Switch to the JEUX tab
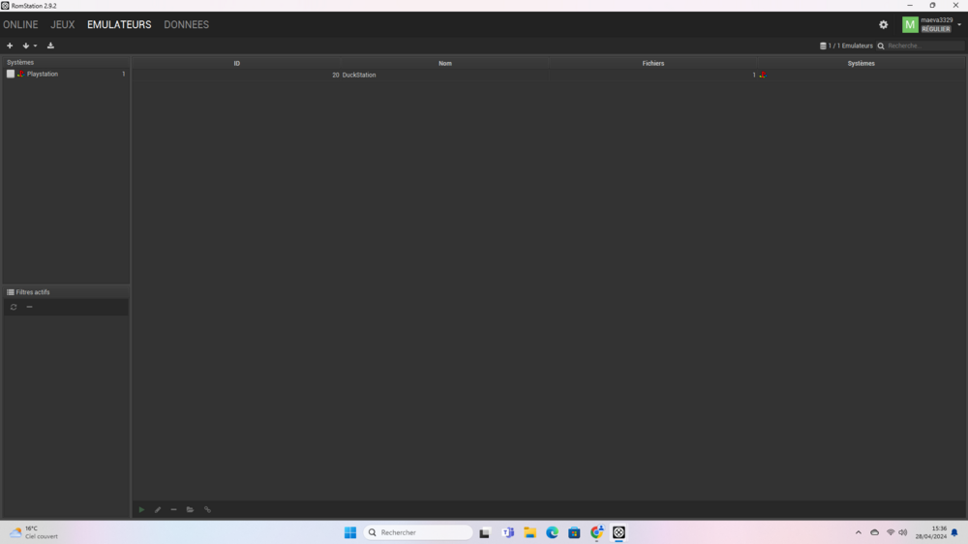Viewport: 968px width, 544px height. tap(62, 24)
